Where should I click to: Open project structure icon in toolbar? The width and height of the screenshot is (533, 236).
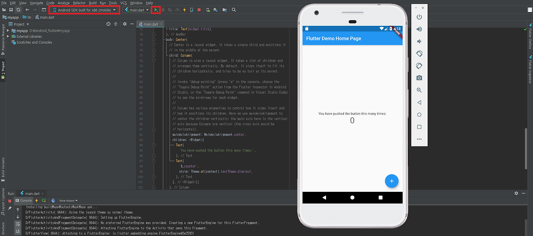click(x=225, y=10)
